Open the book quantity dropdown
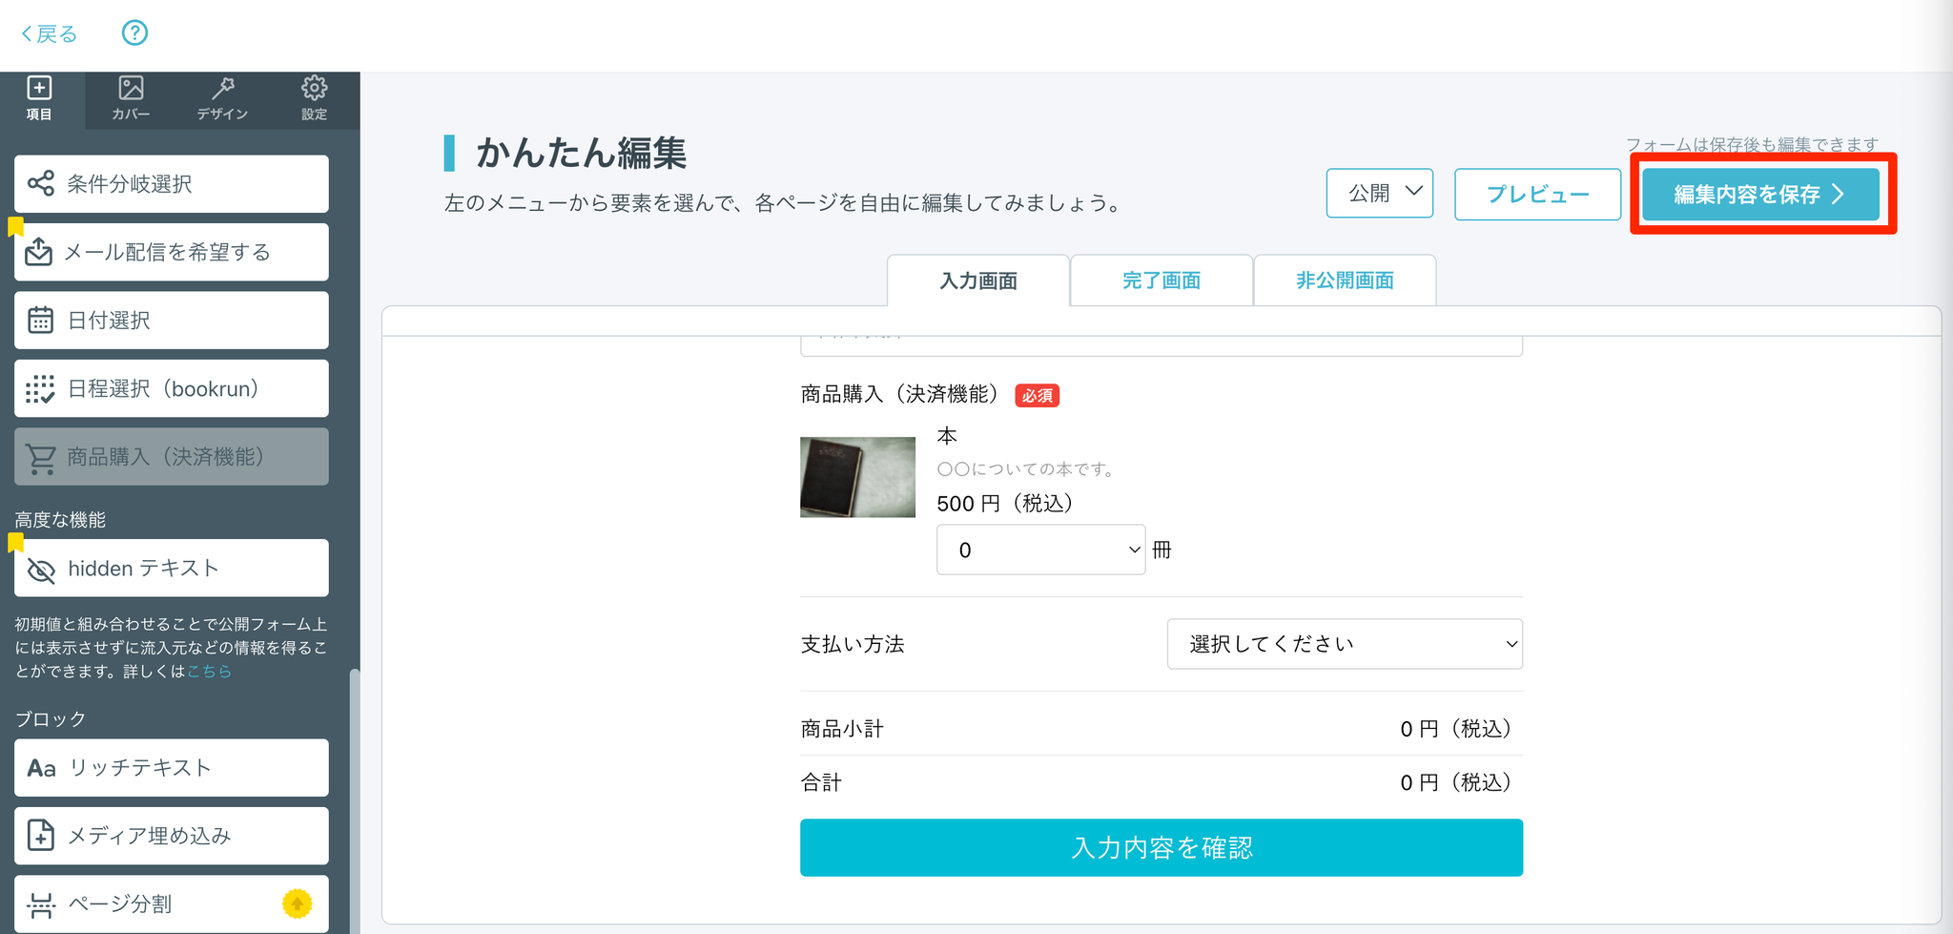 [x=1040, y=550]
